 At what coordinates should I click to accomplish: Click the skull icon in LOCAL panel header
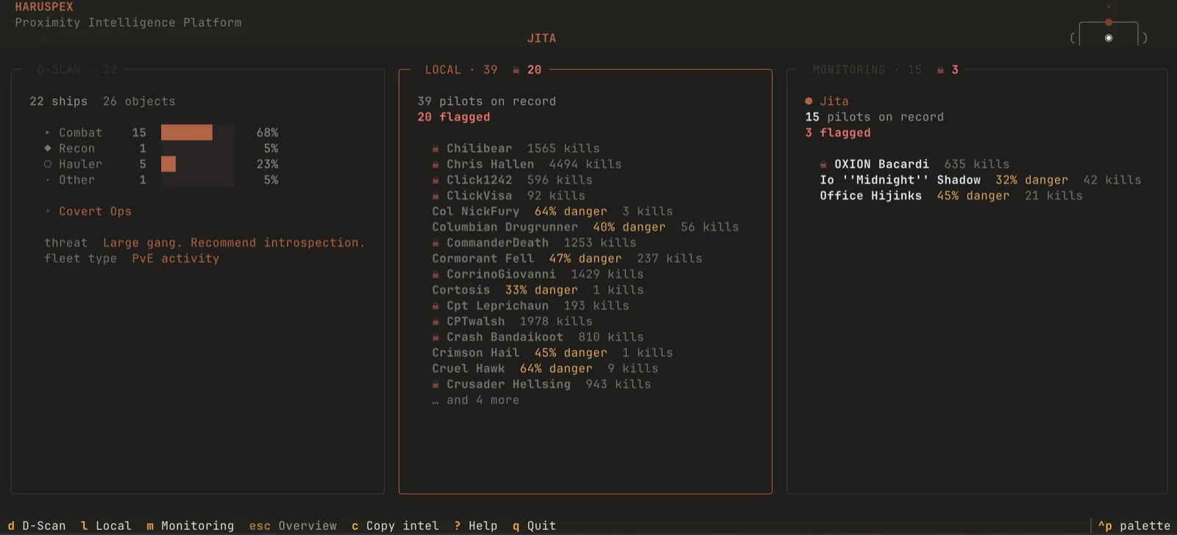(x=516, y=70)
